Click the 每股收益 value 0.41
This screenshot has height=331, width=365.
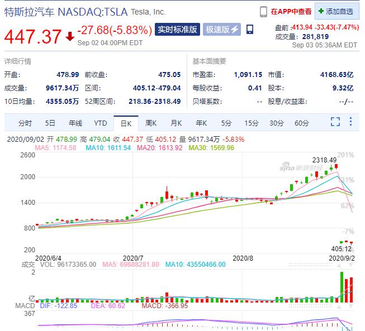pyautogui.click(x=255, y=88)
